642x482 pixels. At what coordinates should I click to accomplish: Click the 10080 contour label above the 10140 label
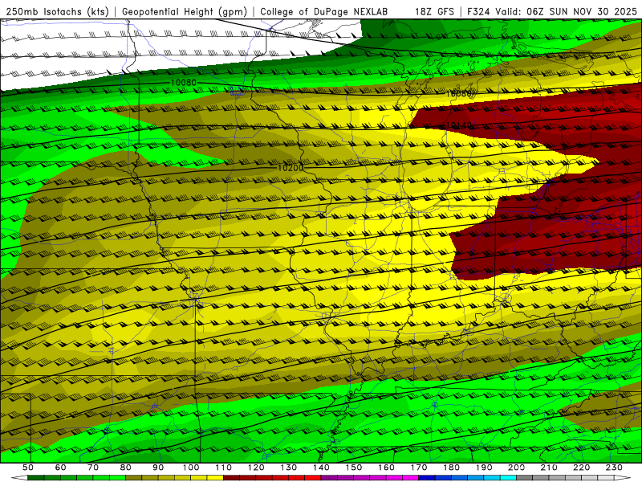click(x=458, y=94)
